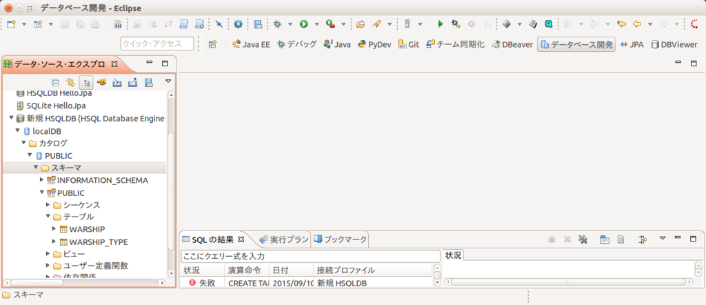Click the New wizard icon in toolbar

[11, 24]
